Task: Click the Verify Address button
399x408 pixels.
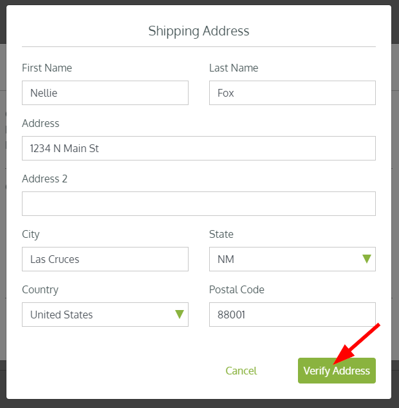Action: coord(337,371)
